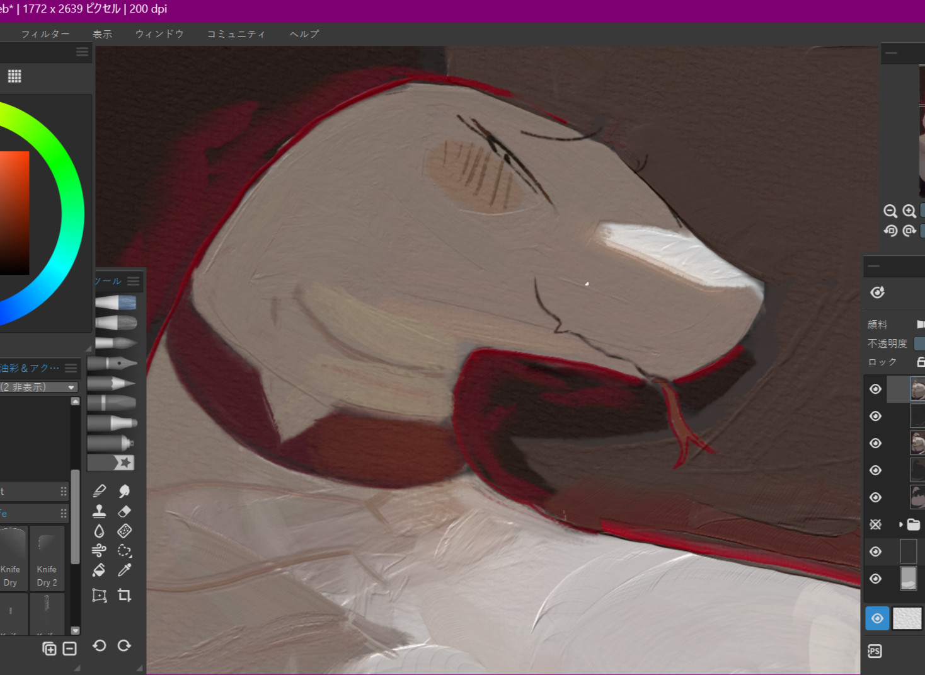Toggle visibility of the fourth layer
925x675 pixels.
(875, 470)
